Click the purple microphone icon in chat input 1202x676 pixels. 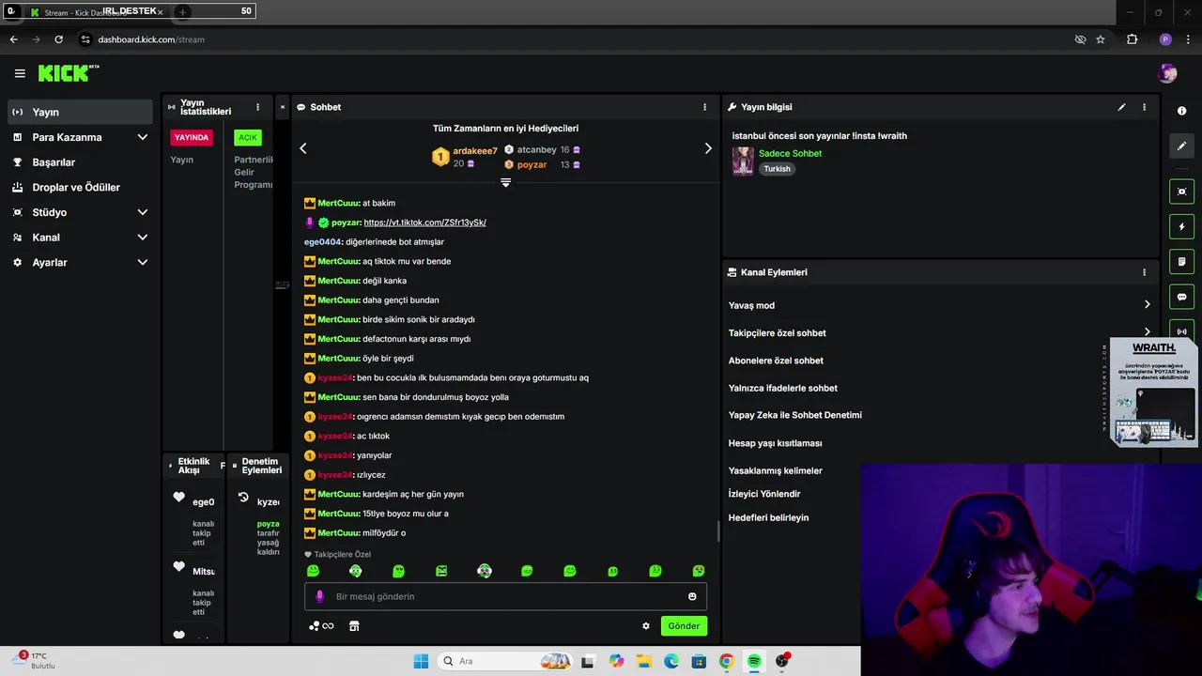pyautogui.click(x=319, y=596)
